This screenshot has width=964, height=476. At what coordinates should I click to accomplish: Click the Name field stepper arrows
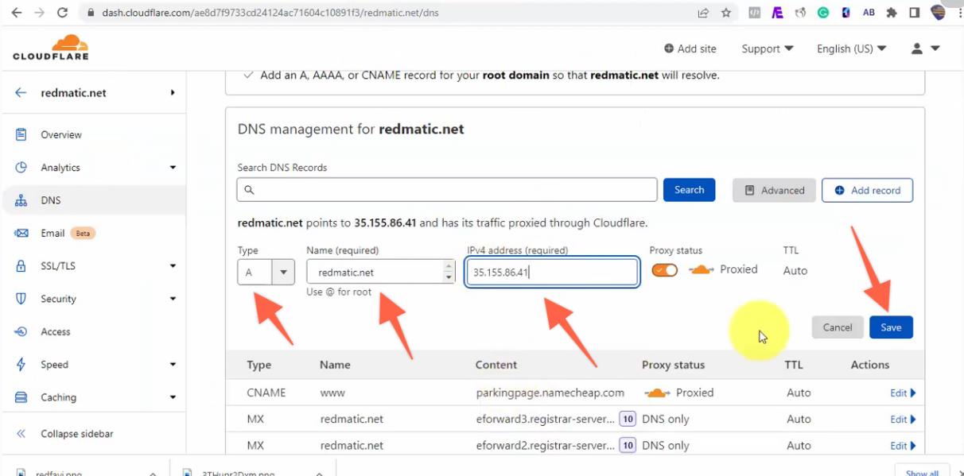[x=448, y=272]
